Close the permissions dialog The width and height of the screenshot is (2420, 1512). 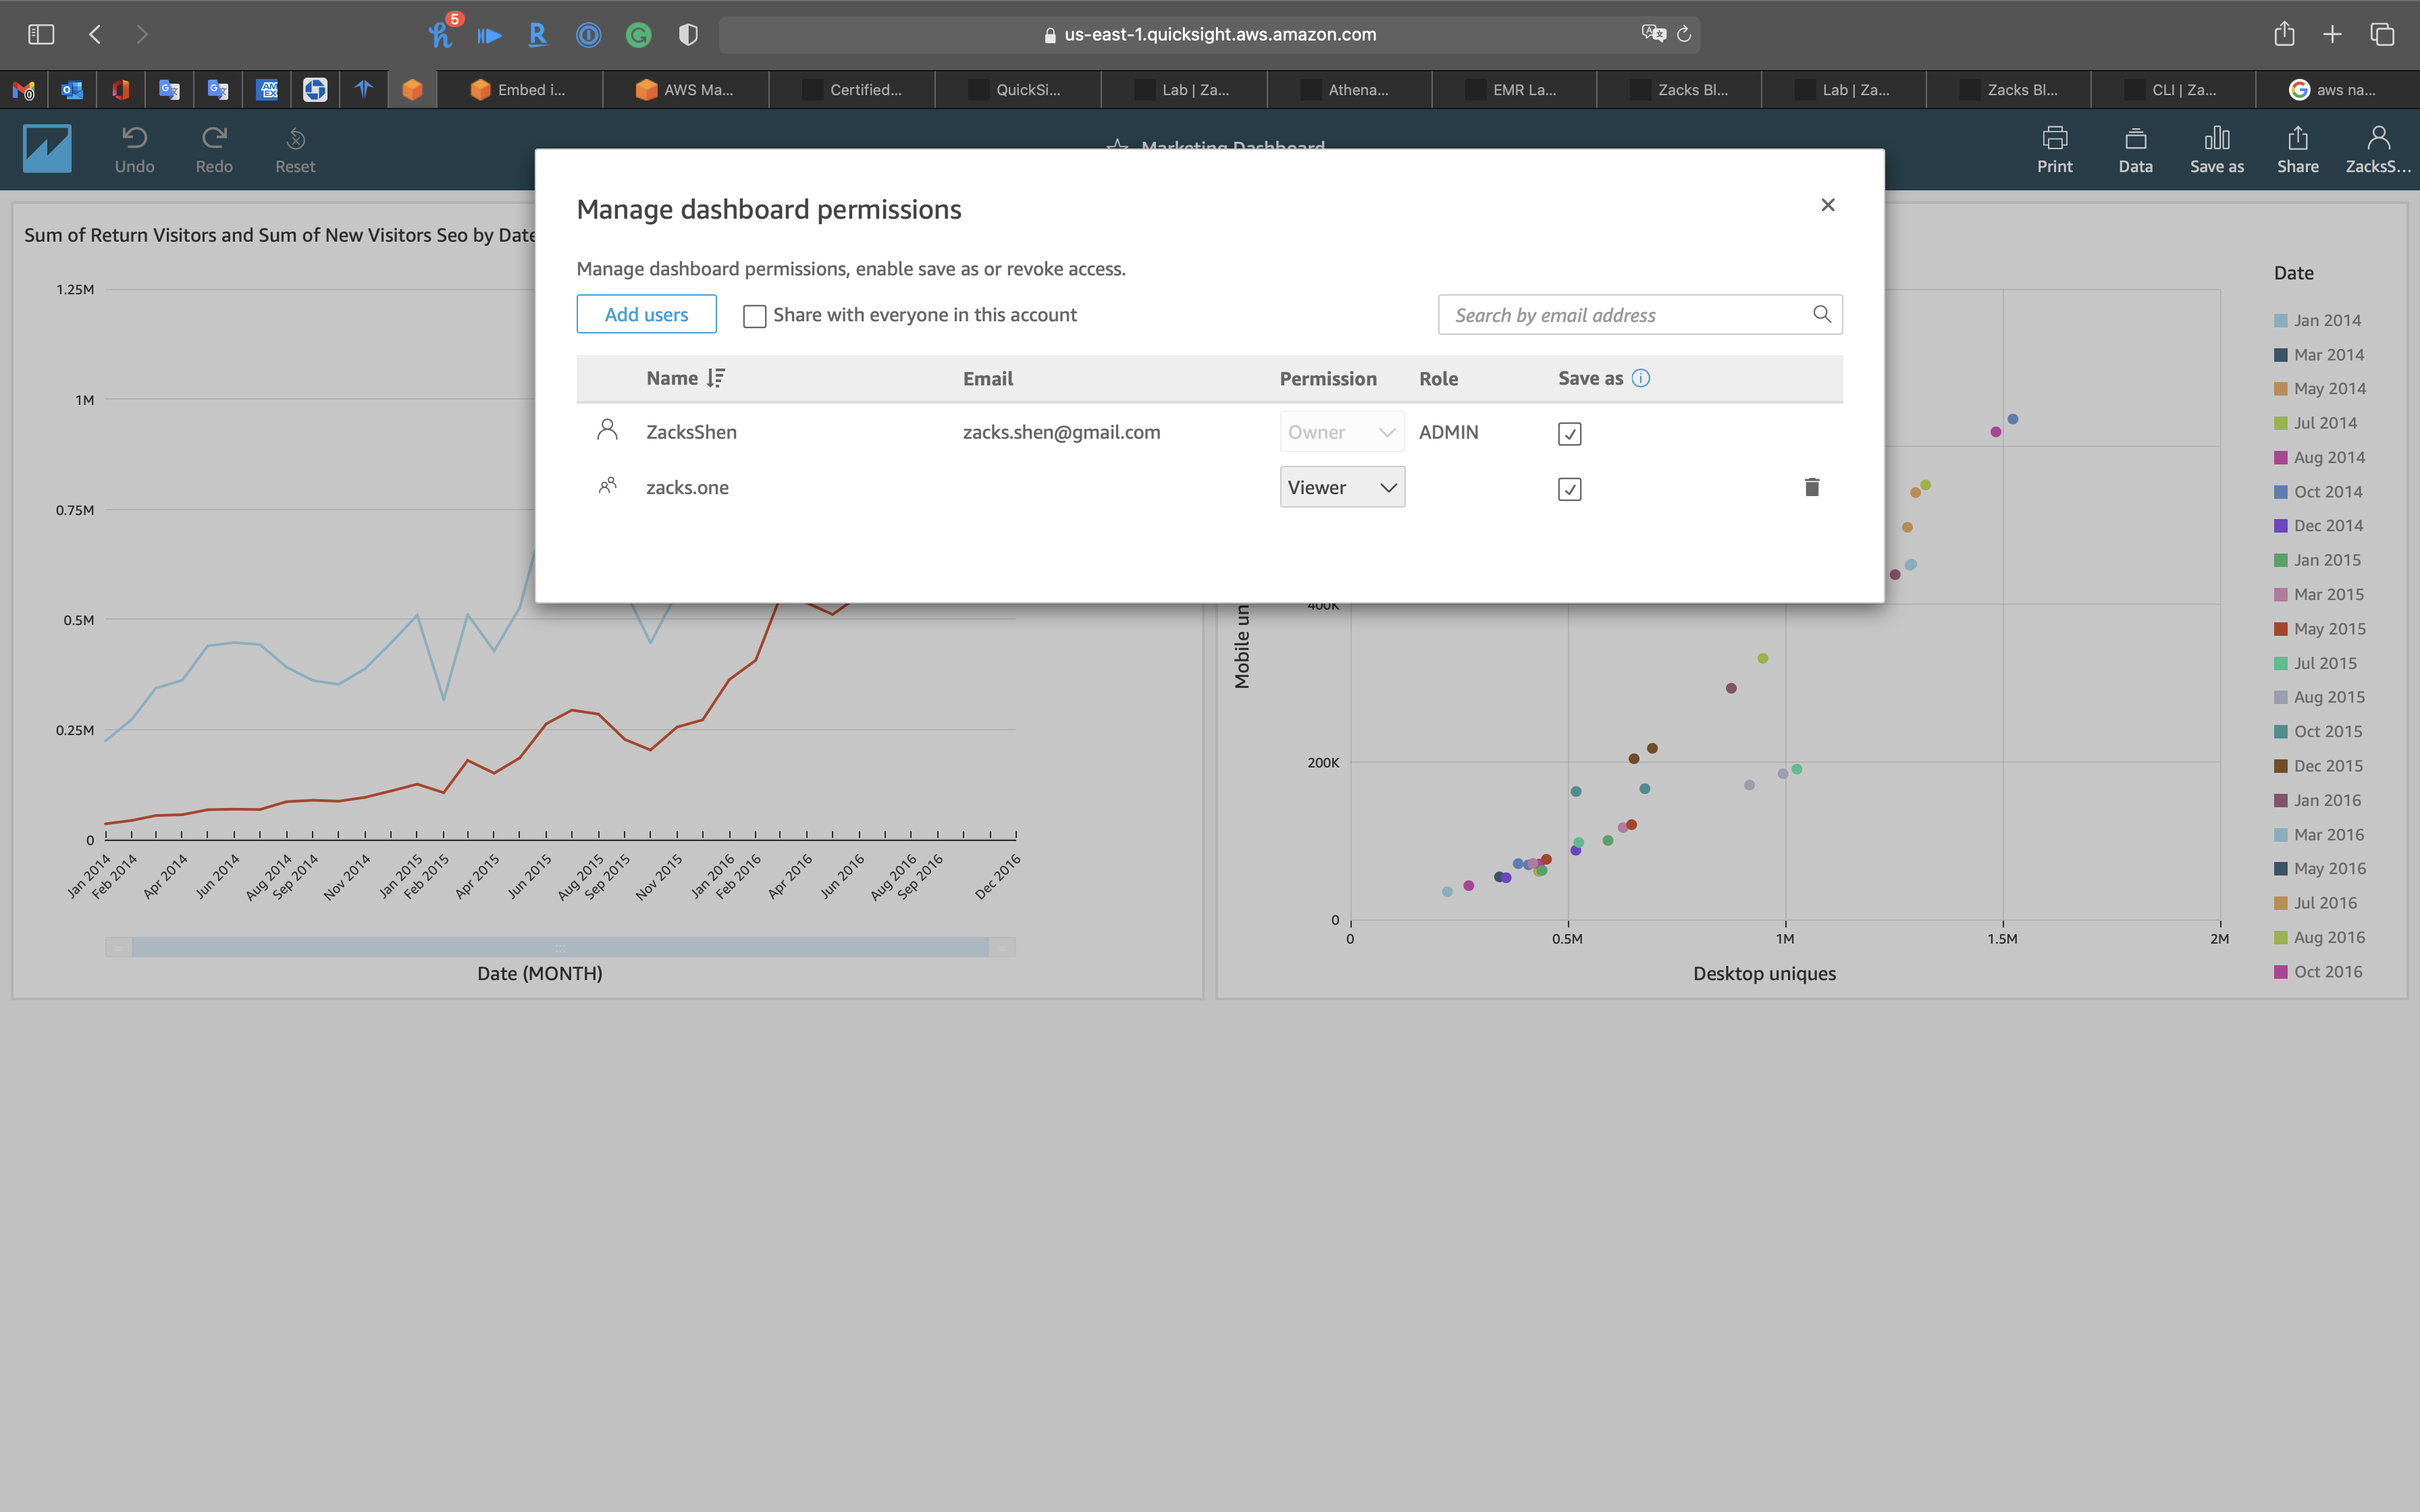[1827, 205]
